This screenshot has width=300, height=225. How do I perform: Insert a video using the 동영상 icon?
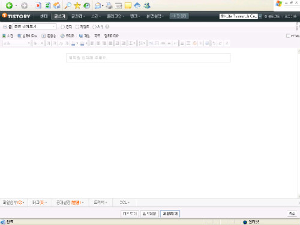click(x=49, y=36)
